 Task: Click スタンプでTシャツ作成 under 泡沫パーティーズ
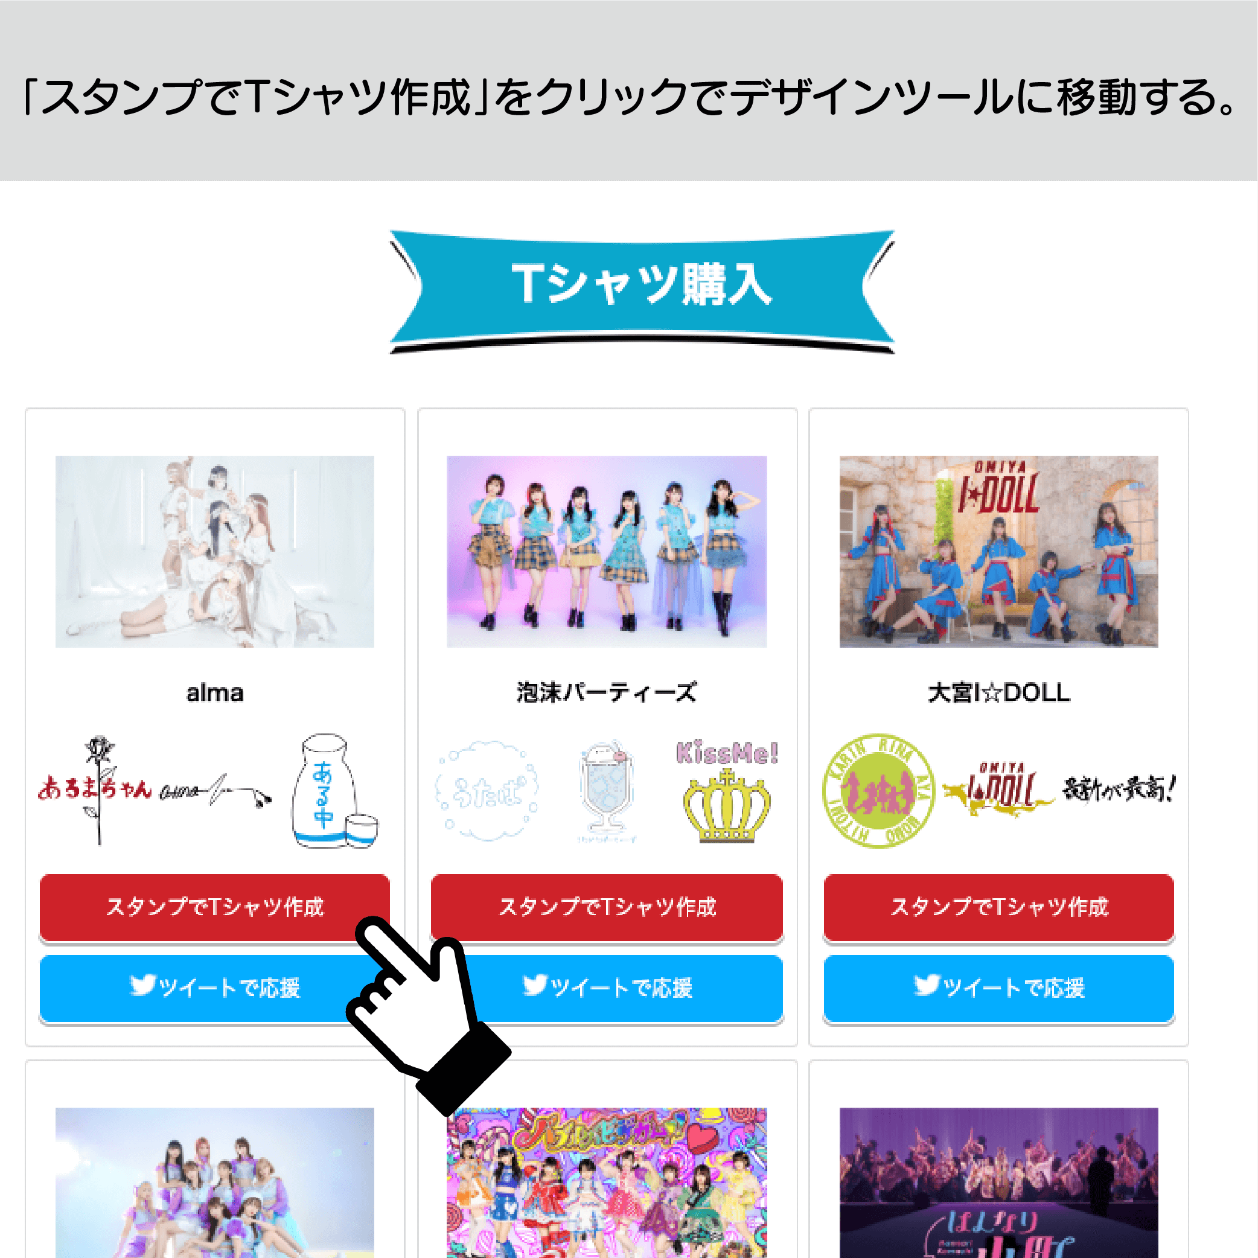(607, 908)
